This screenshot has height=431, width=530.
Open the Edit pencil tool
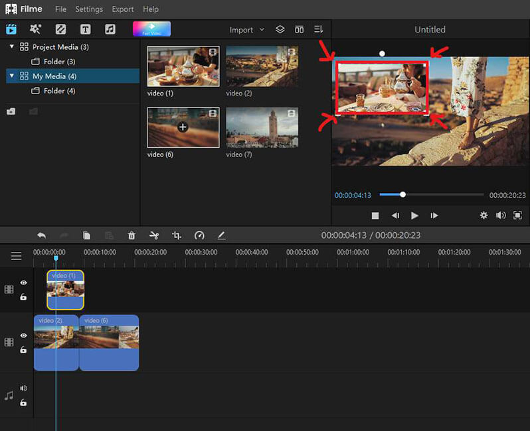[x=221, y=235]
